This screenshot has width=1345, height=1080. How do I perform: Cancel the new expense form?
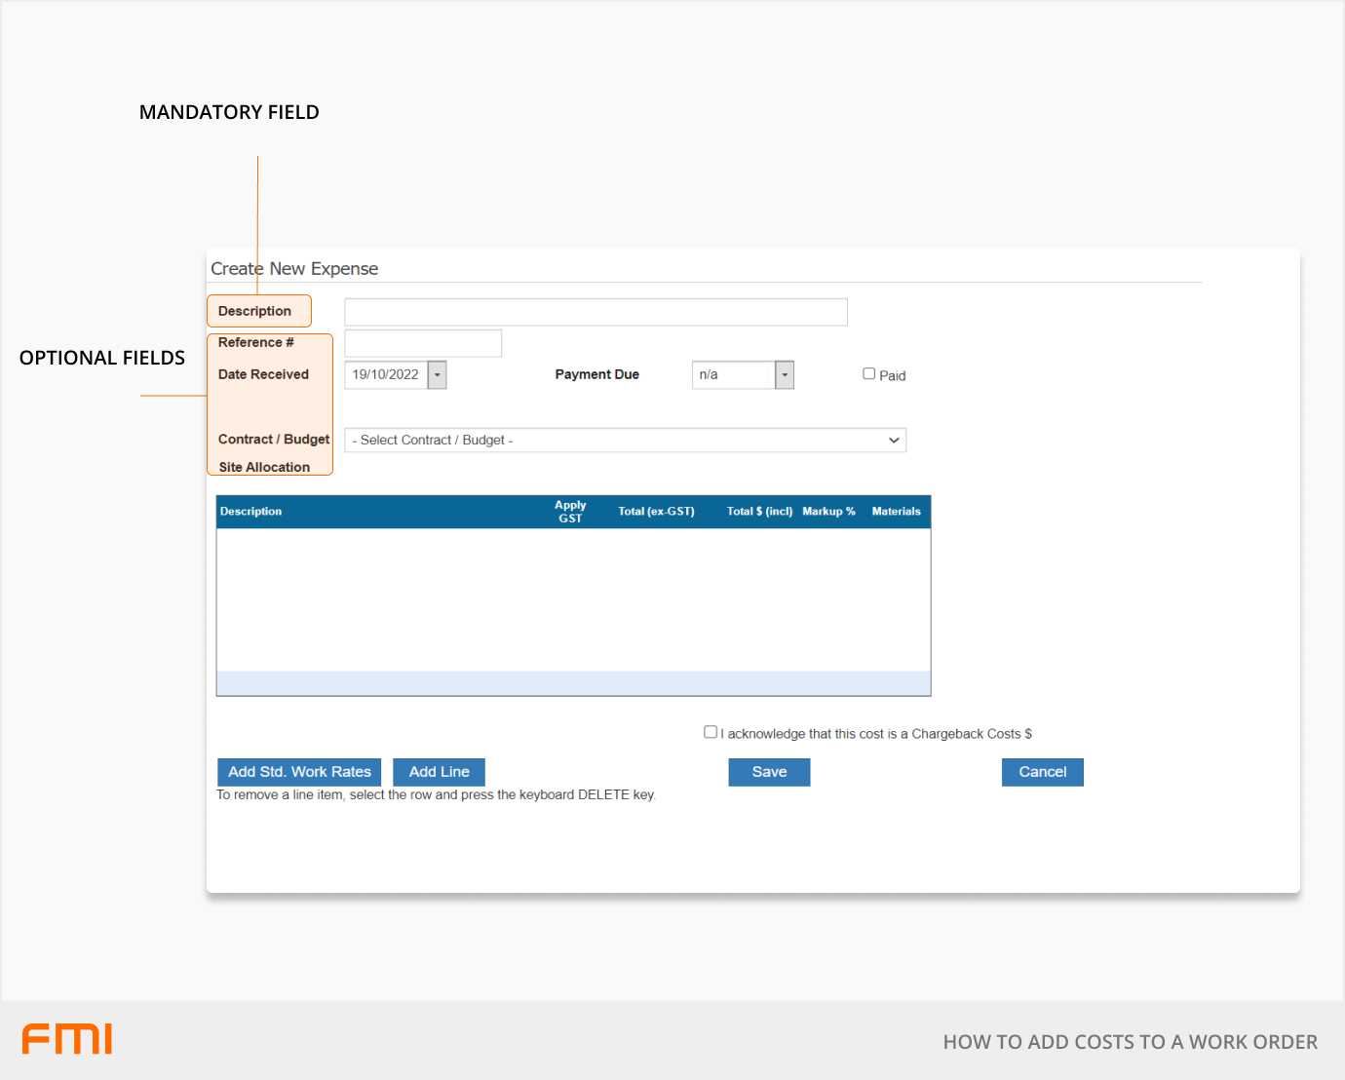(x=1042, y=772)
